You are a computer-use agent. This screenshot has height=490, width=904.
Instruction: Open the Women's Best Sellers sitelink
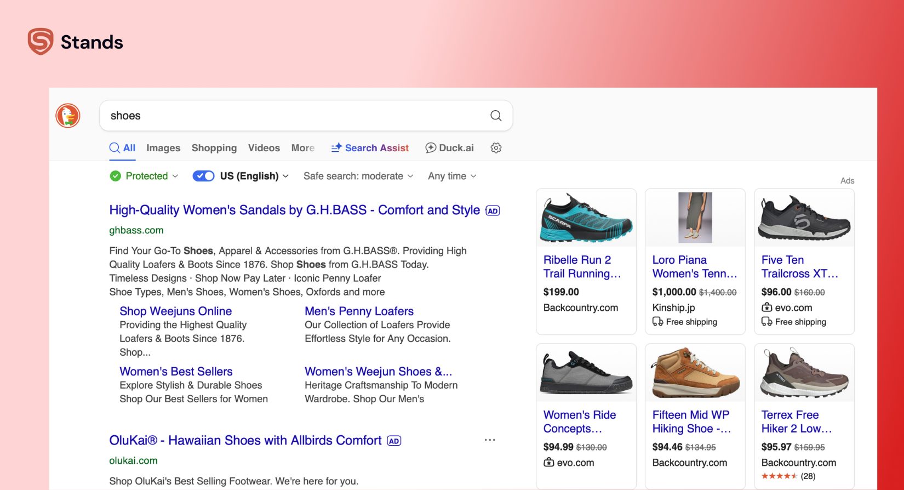[x=176, y=371]
